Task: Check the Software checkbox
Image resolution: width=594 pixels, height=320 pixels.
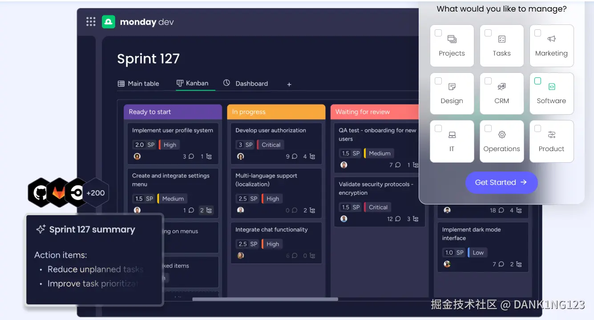Action: (x=537, y=81)
